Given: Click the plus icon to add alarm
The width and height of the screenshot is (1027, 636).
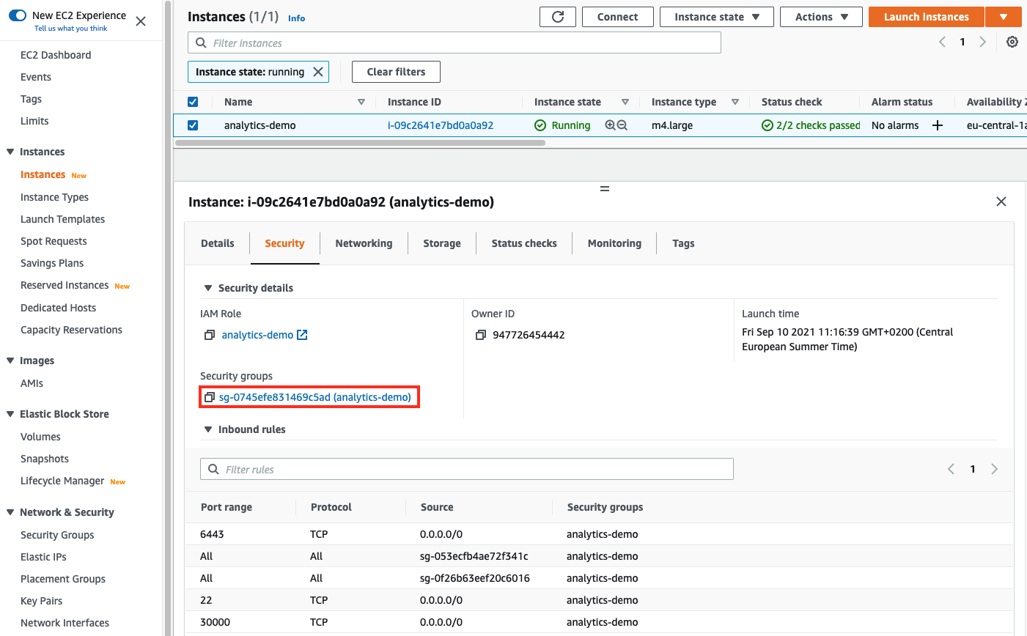Looking at the screenshot, I should click(937, 125).
